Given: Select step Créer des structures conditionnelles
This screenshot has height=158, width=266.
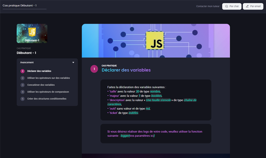Looking at the screenshot, I should pos(47,99).
